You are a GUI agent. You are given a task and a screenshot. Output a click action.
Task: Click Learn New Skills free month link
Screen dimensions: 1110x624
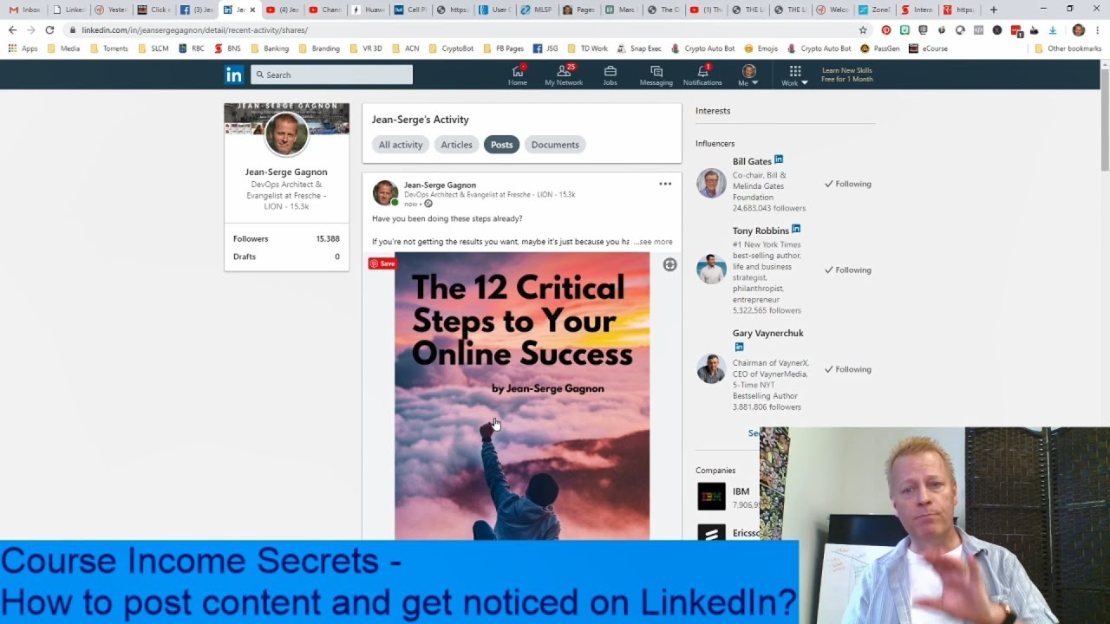coord(847,75)
